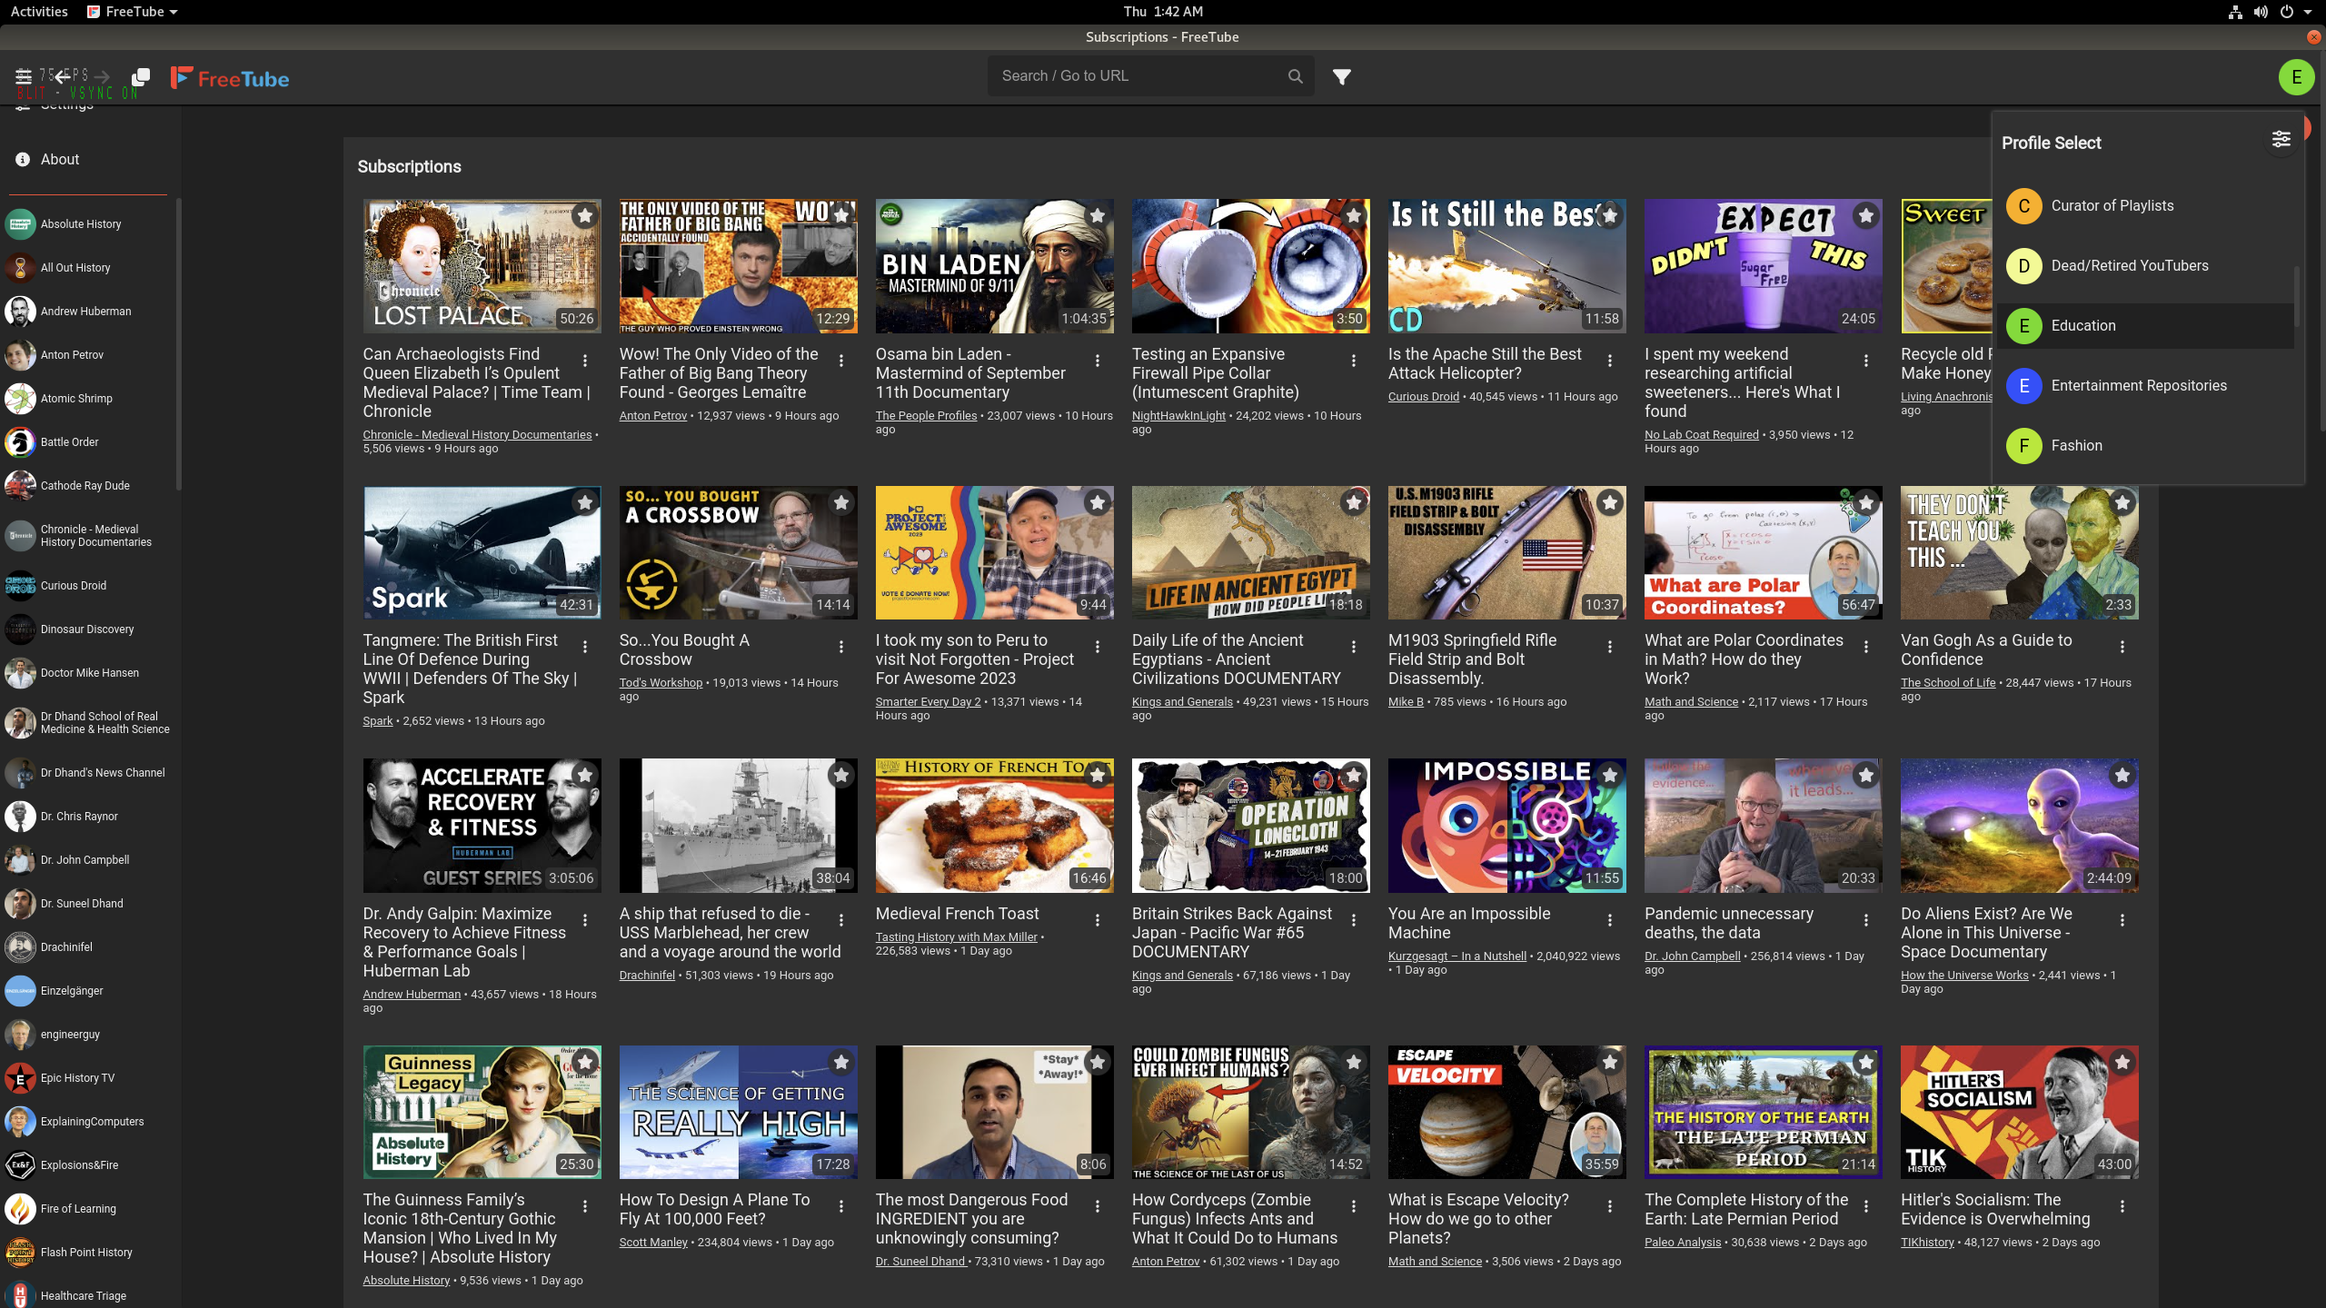
Task: Favorite the Ancient Egypt video star
Action: 1354,502
